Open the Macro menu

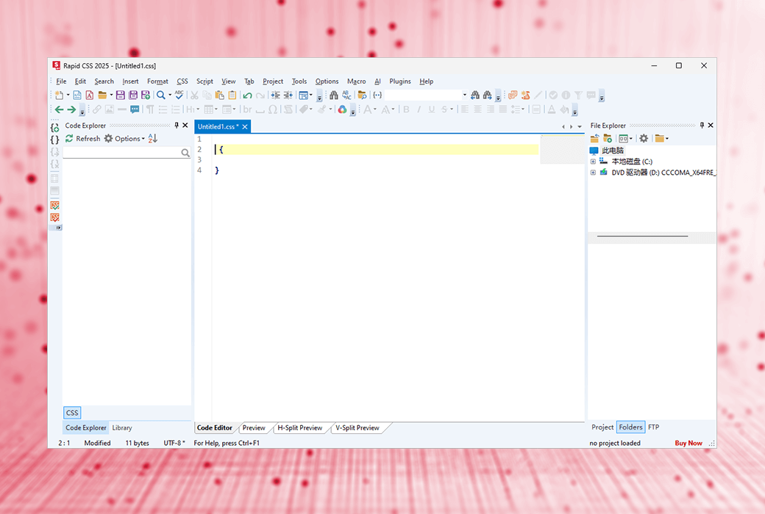click(356, 82)
